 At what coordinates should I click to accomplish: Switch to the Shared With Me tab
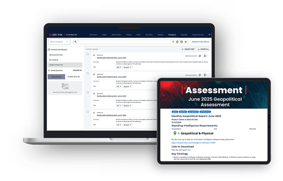(x=74, y=77)
